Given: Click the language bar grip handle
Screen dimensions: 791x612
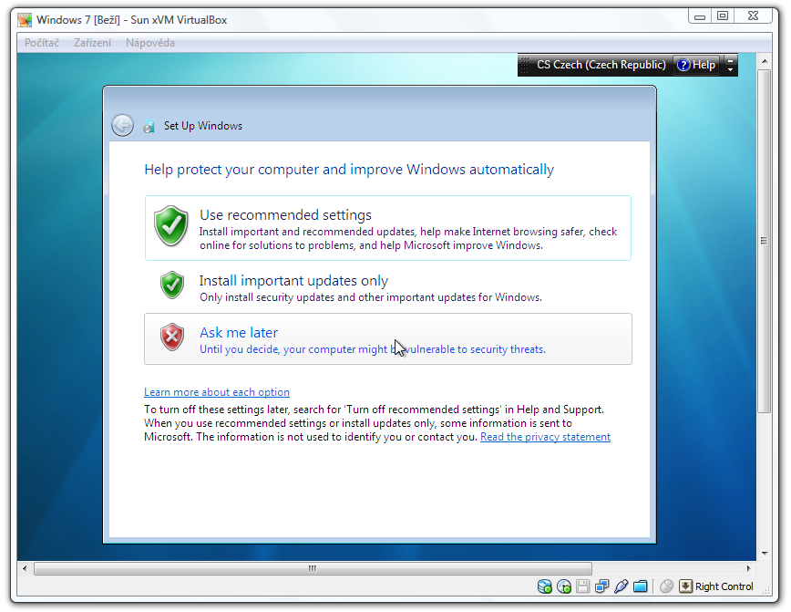Looking at the screenshot, I should click(525, 65).
